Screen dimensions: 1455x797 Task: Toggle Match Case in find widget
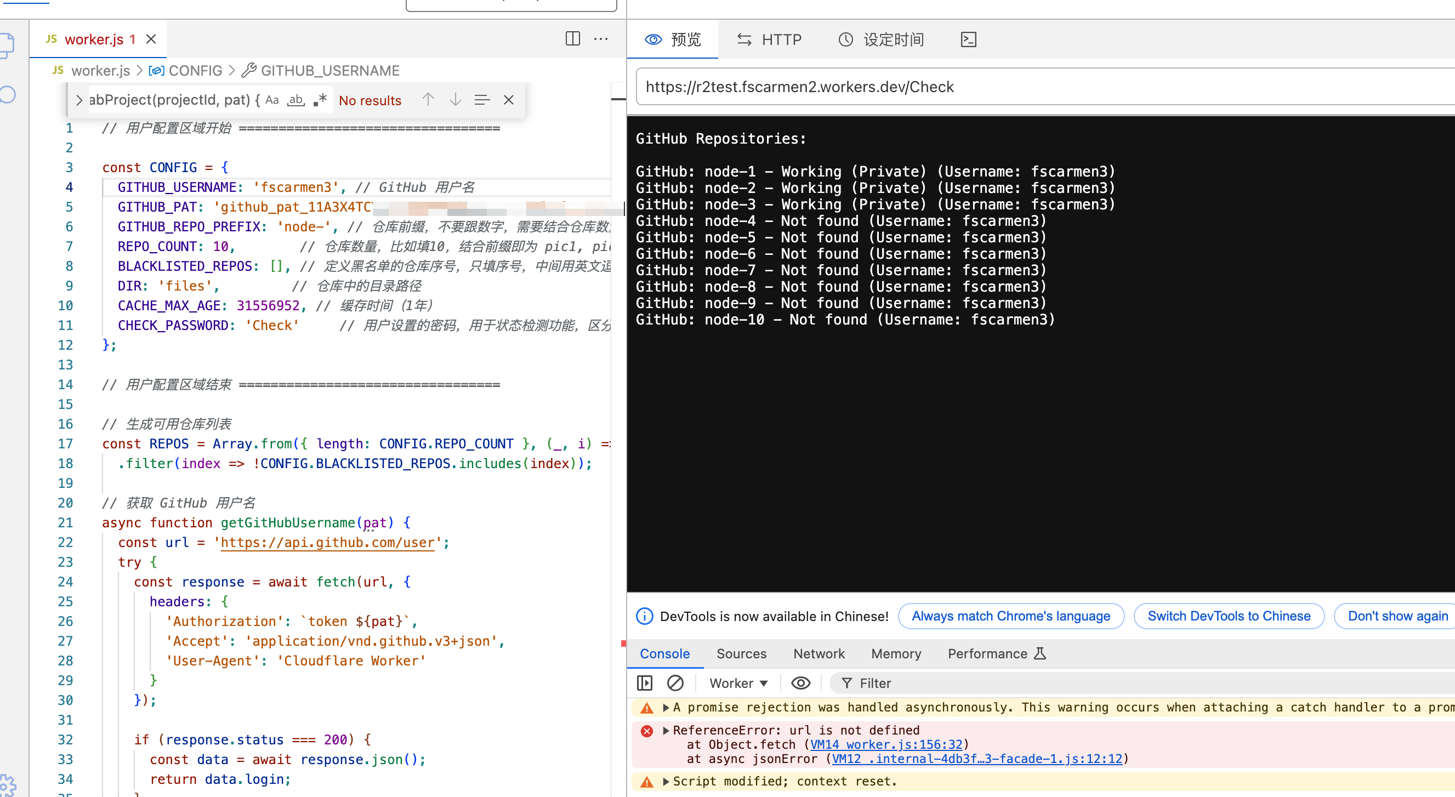[x=272, y=100]
